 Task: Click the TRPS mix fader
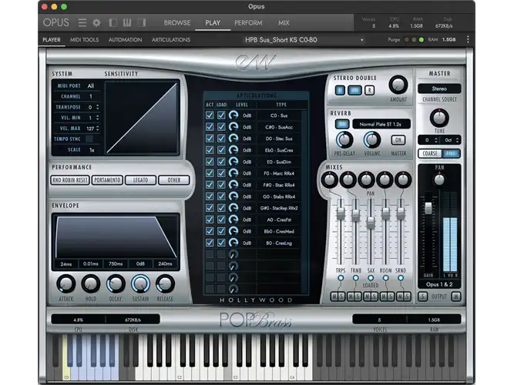341,214
